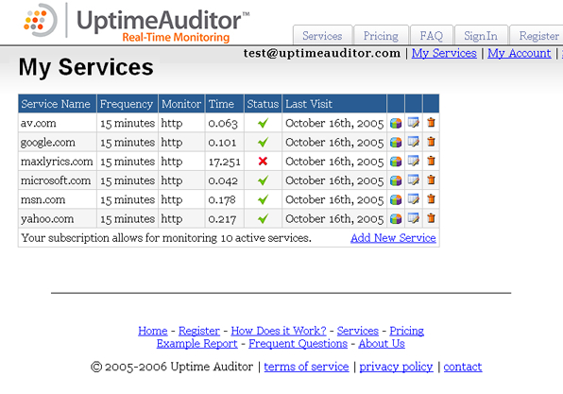Go to Home in the footer
Viewport: 563px width, 394px height.
153,331
